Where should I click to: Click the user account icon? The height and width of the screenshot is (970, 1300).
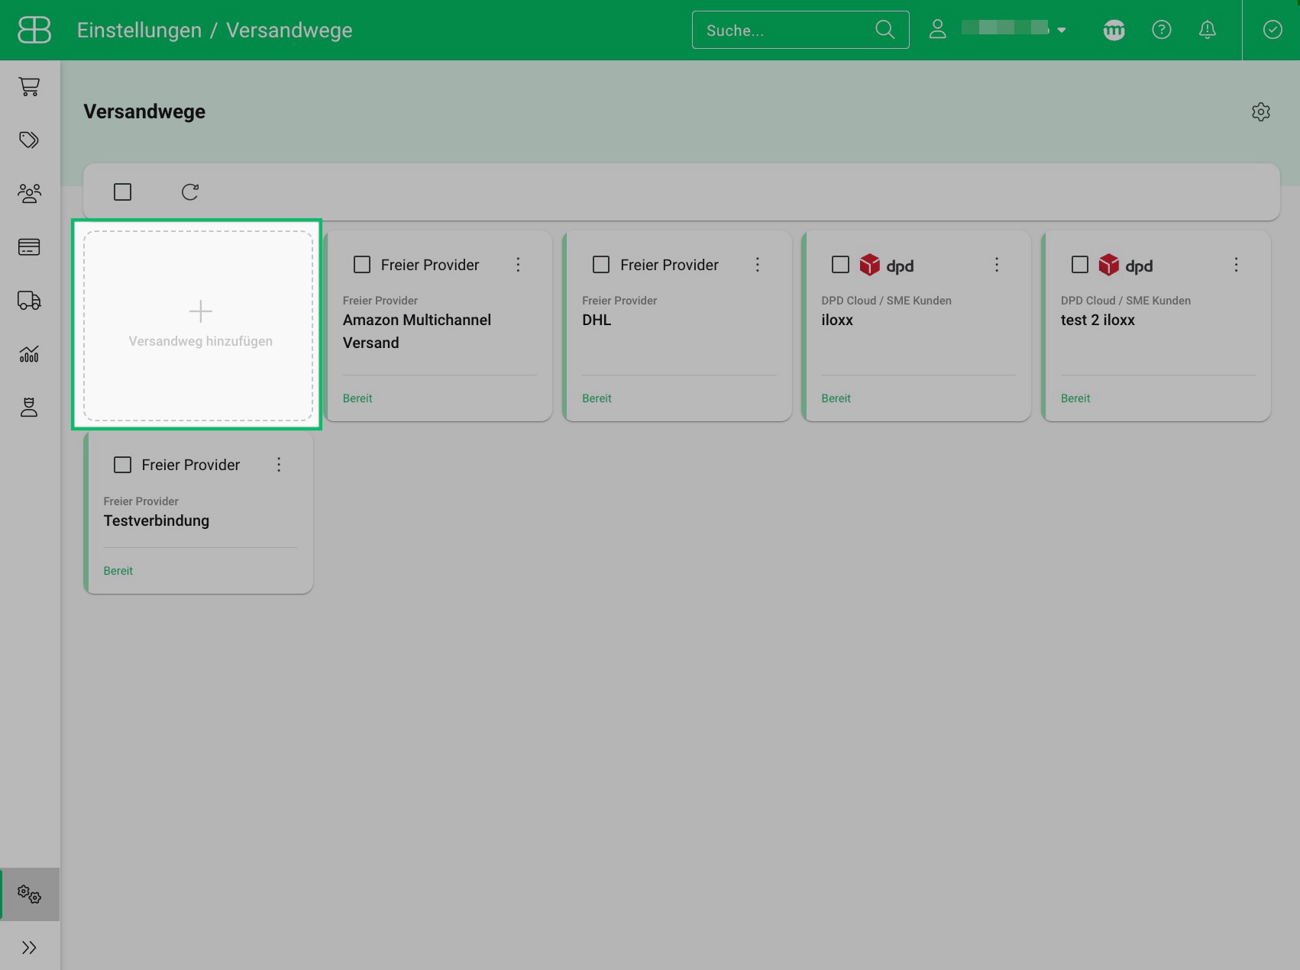(938, 30)
